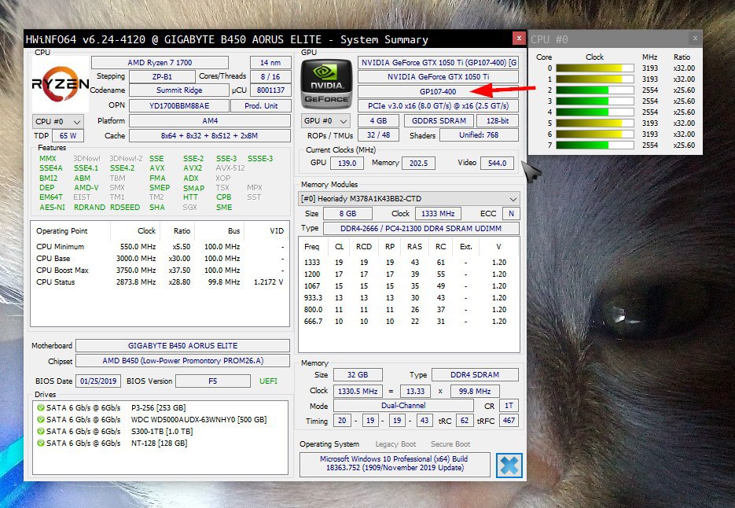Viewport: 735px width, 508px height.
Task: Click the AVX2 feature label
Action: [193, 168]
